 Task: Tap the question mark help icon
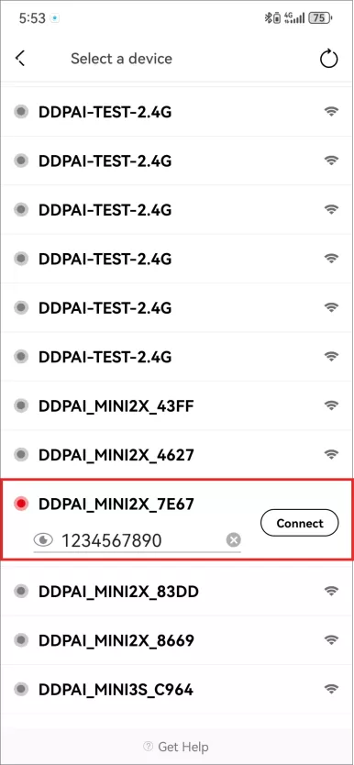tap(148, 747)
